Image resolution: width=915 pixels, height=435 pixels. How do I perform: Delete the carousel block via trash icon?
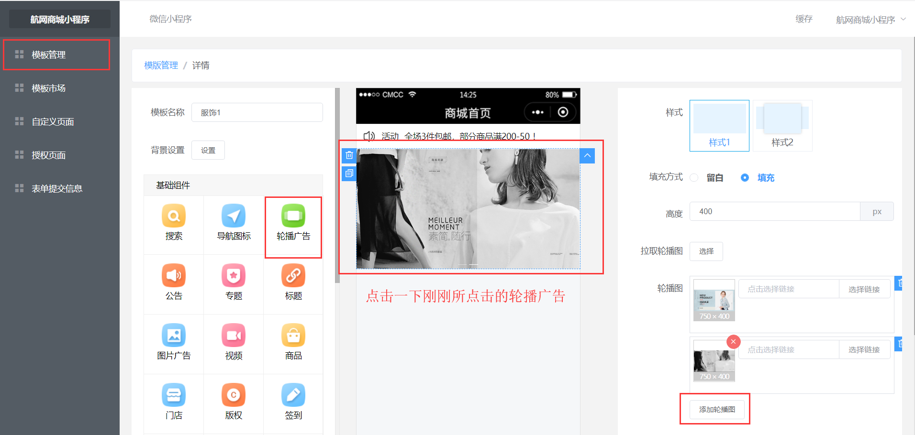point(349,155)
